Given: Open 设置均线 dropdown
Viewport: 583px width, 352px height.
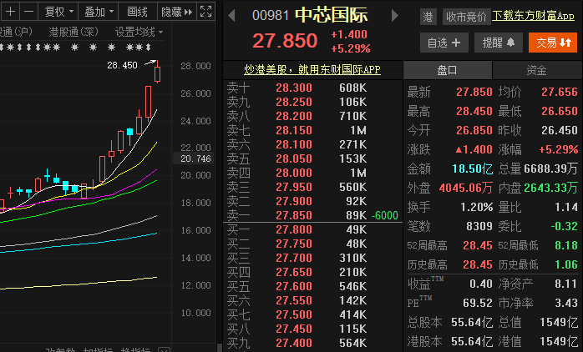Looking at the screenshot, I should [x=139, y=33].
